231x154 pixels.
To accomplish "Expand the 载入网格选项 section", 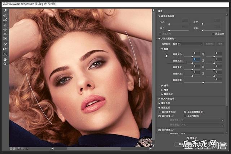I will pos(159,98).
